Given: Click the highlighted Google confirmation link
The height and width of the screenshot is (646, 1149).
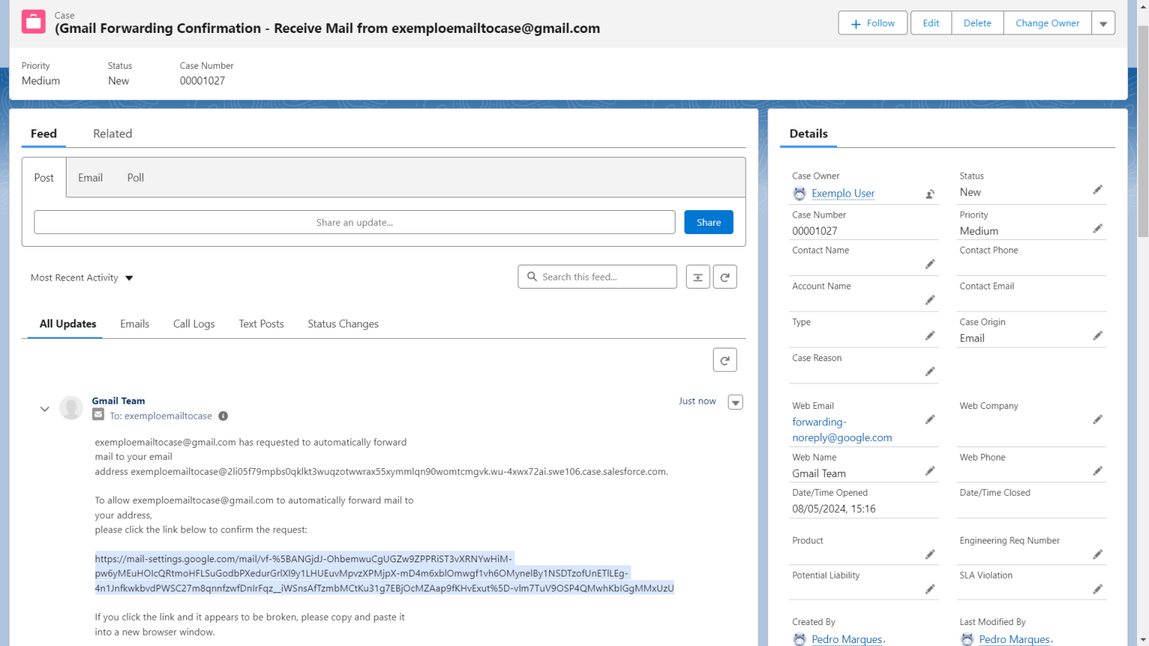Looking at the screenshot, I should point(384,573).
